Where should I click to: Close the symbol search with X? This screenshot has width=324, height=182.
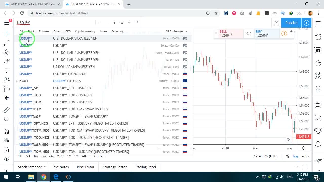click(276, 23)
